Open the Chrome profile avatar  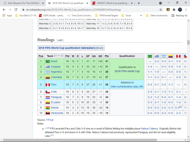point(180,10)
